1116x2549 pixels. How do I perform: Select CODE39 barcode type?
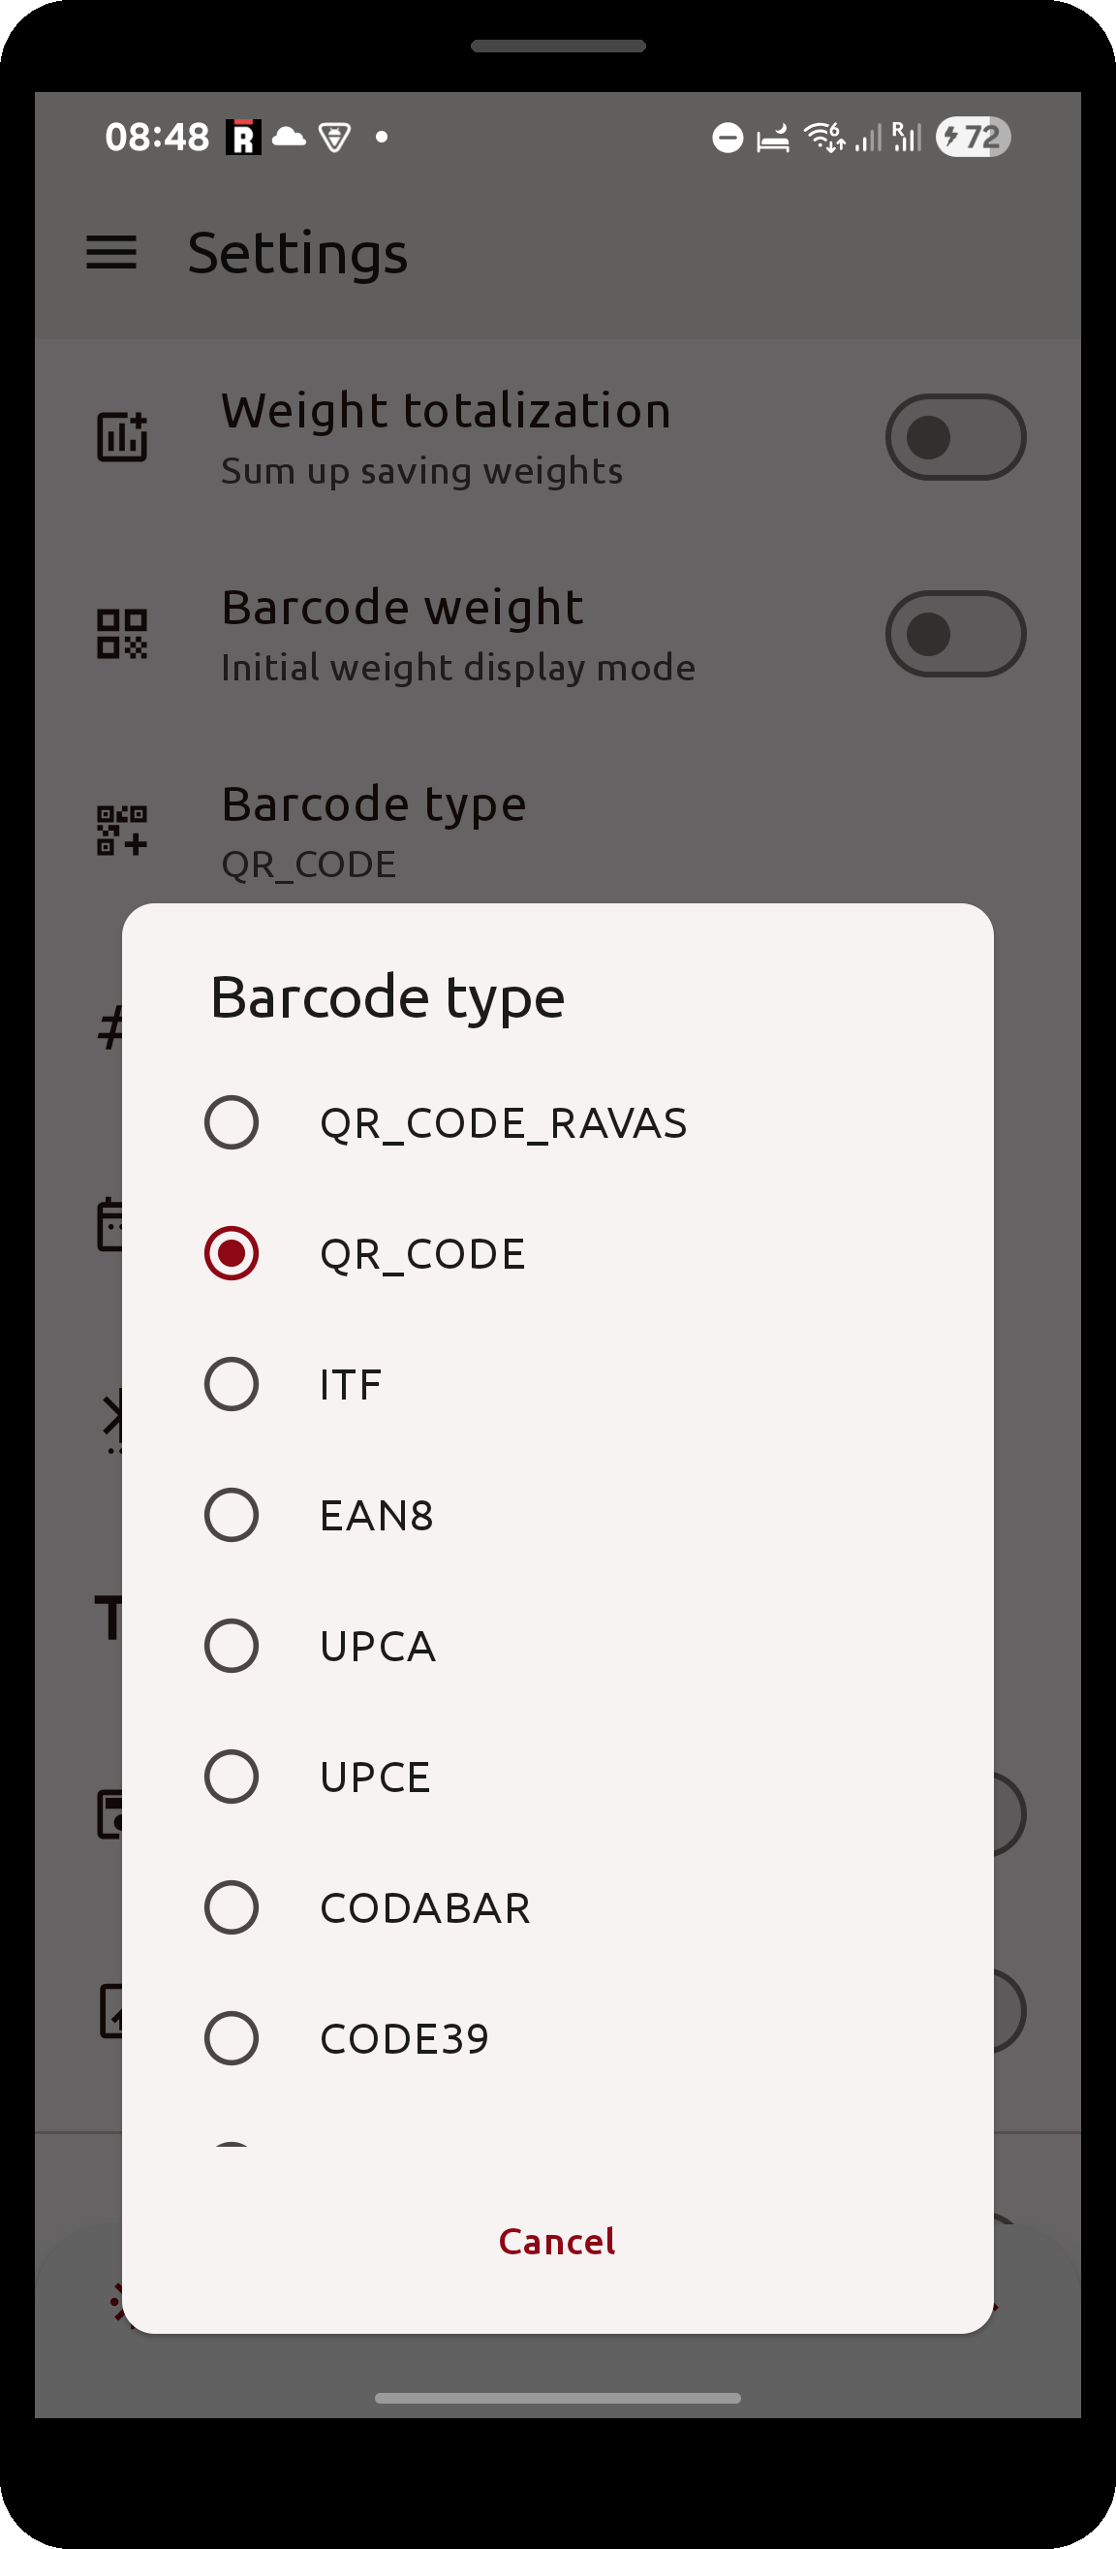[557, 2038]
